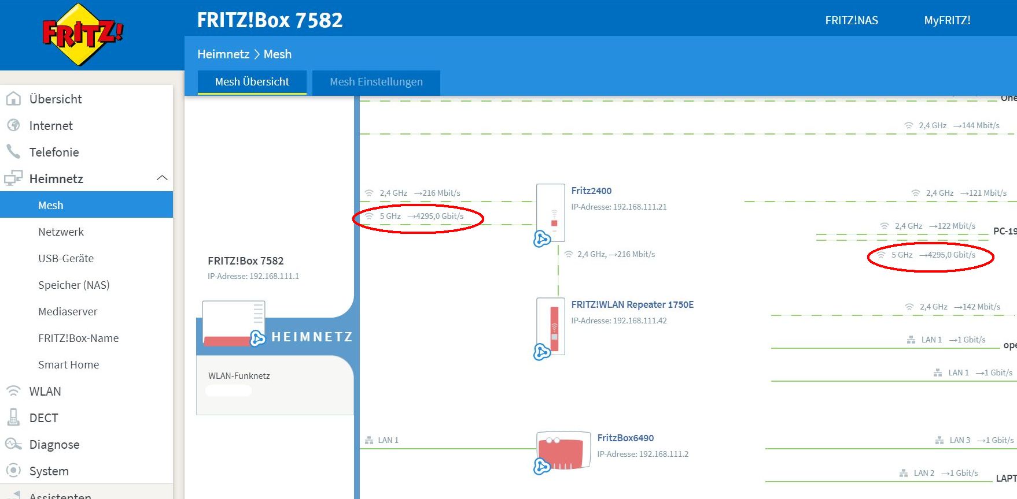Click IP-Adresse 192.168.111.21 text

pos(619,207)
